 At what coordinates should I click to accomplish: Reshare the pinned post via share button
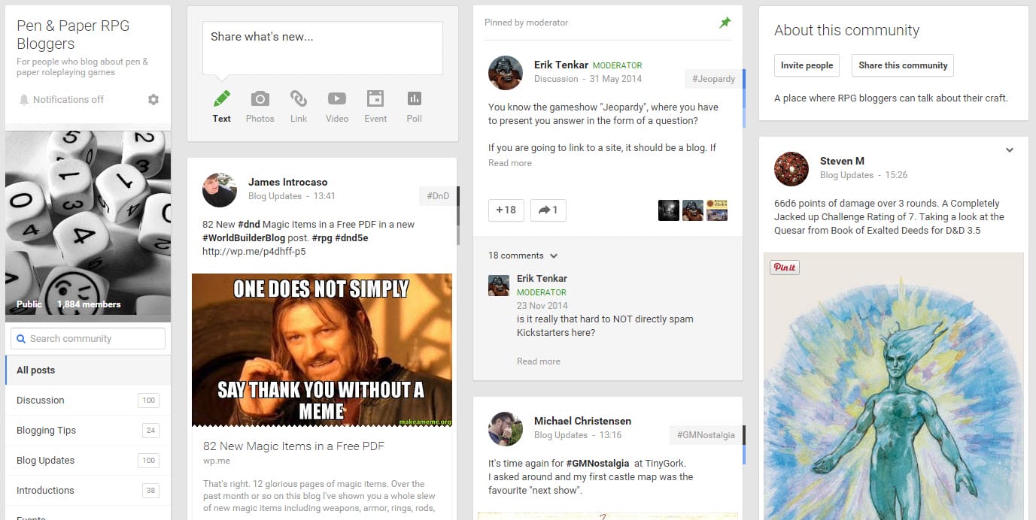point(548,210)
